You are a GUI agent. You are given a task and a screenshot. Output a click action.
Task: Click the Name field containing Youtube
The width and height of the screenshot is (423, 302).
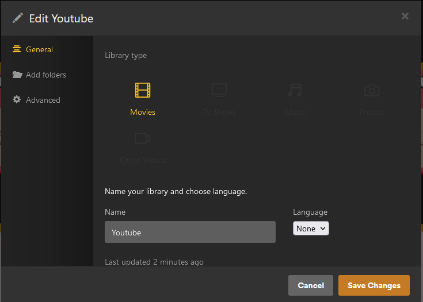190,232
